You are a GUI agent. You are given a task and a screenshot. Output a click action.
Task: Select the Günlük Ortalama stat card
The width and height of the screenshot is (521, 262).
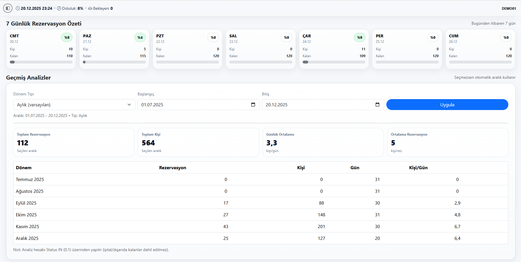point(323,142)
